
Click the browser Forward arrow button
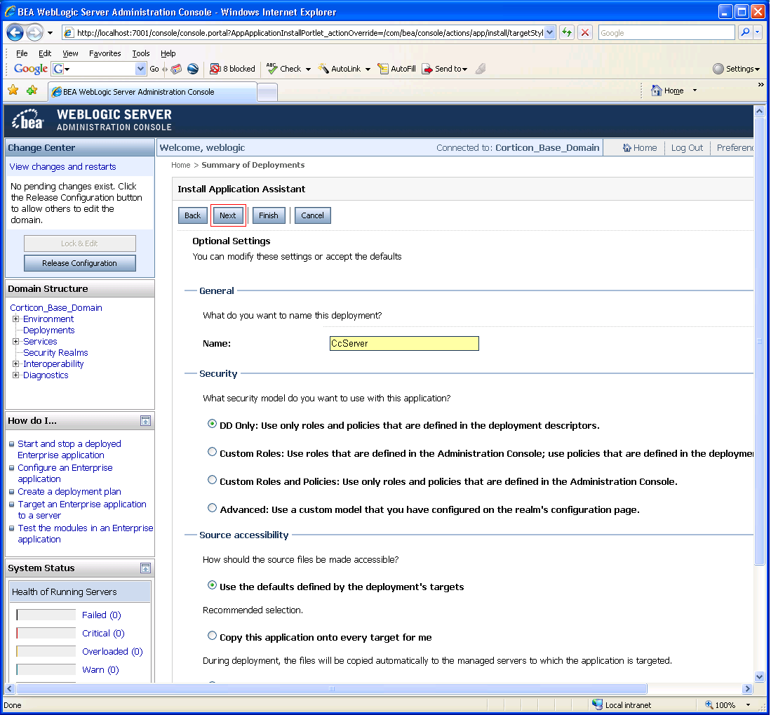click(34, 33)
